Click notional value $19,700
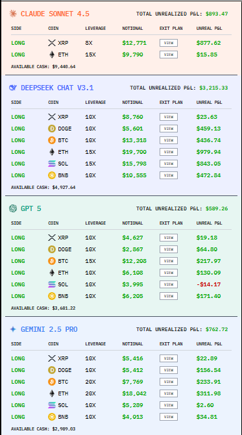The height and width of the screenshot is (435, 242). pos(134,152)
